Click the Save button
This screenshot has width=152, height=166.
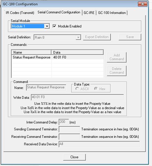(130, 37)
